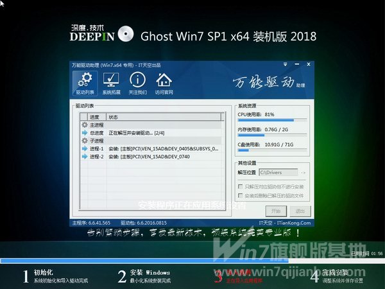Minimize the 万能驱动助理 window

(x=297, y=64)
